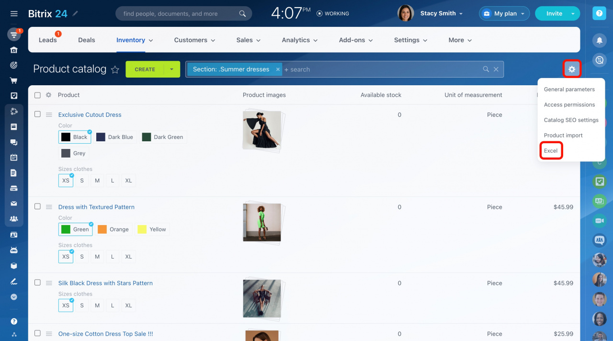Choose Excel export menu item

point(551,151)
